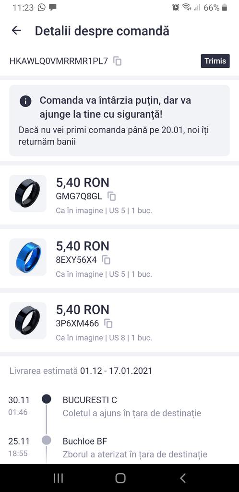
Task: Select the BUCURESTI C tracking marker
Action: 47,399
